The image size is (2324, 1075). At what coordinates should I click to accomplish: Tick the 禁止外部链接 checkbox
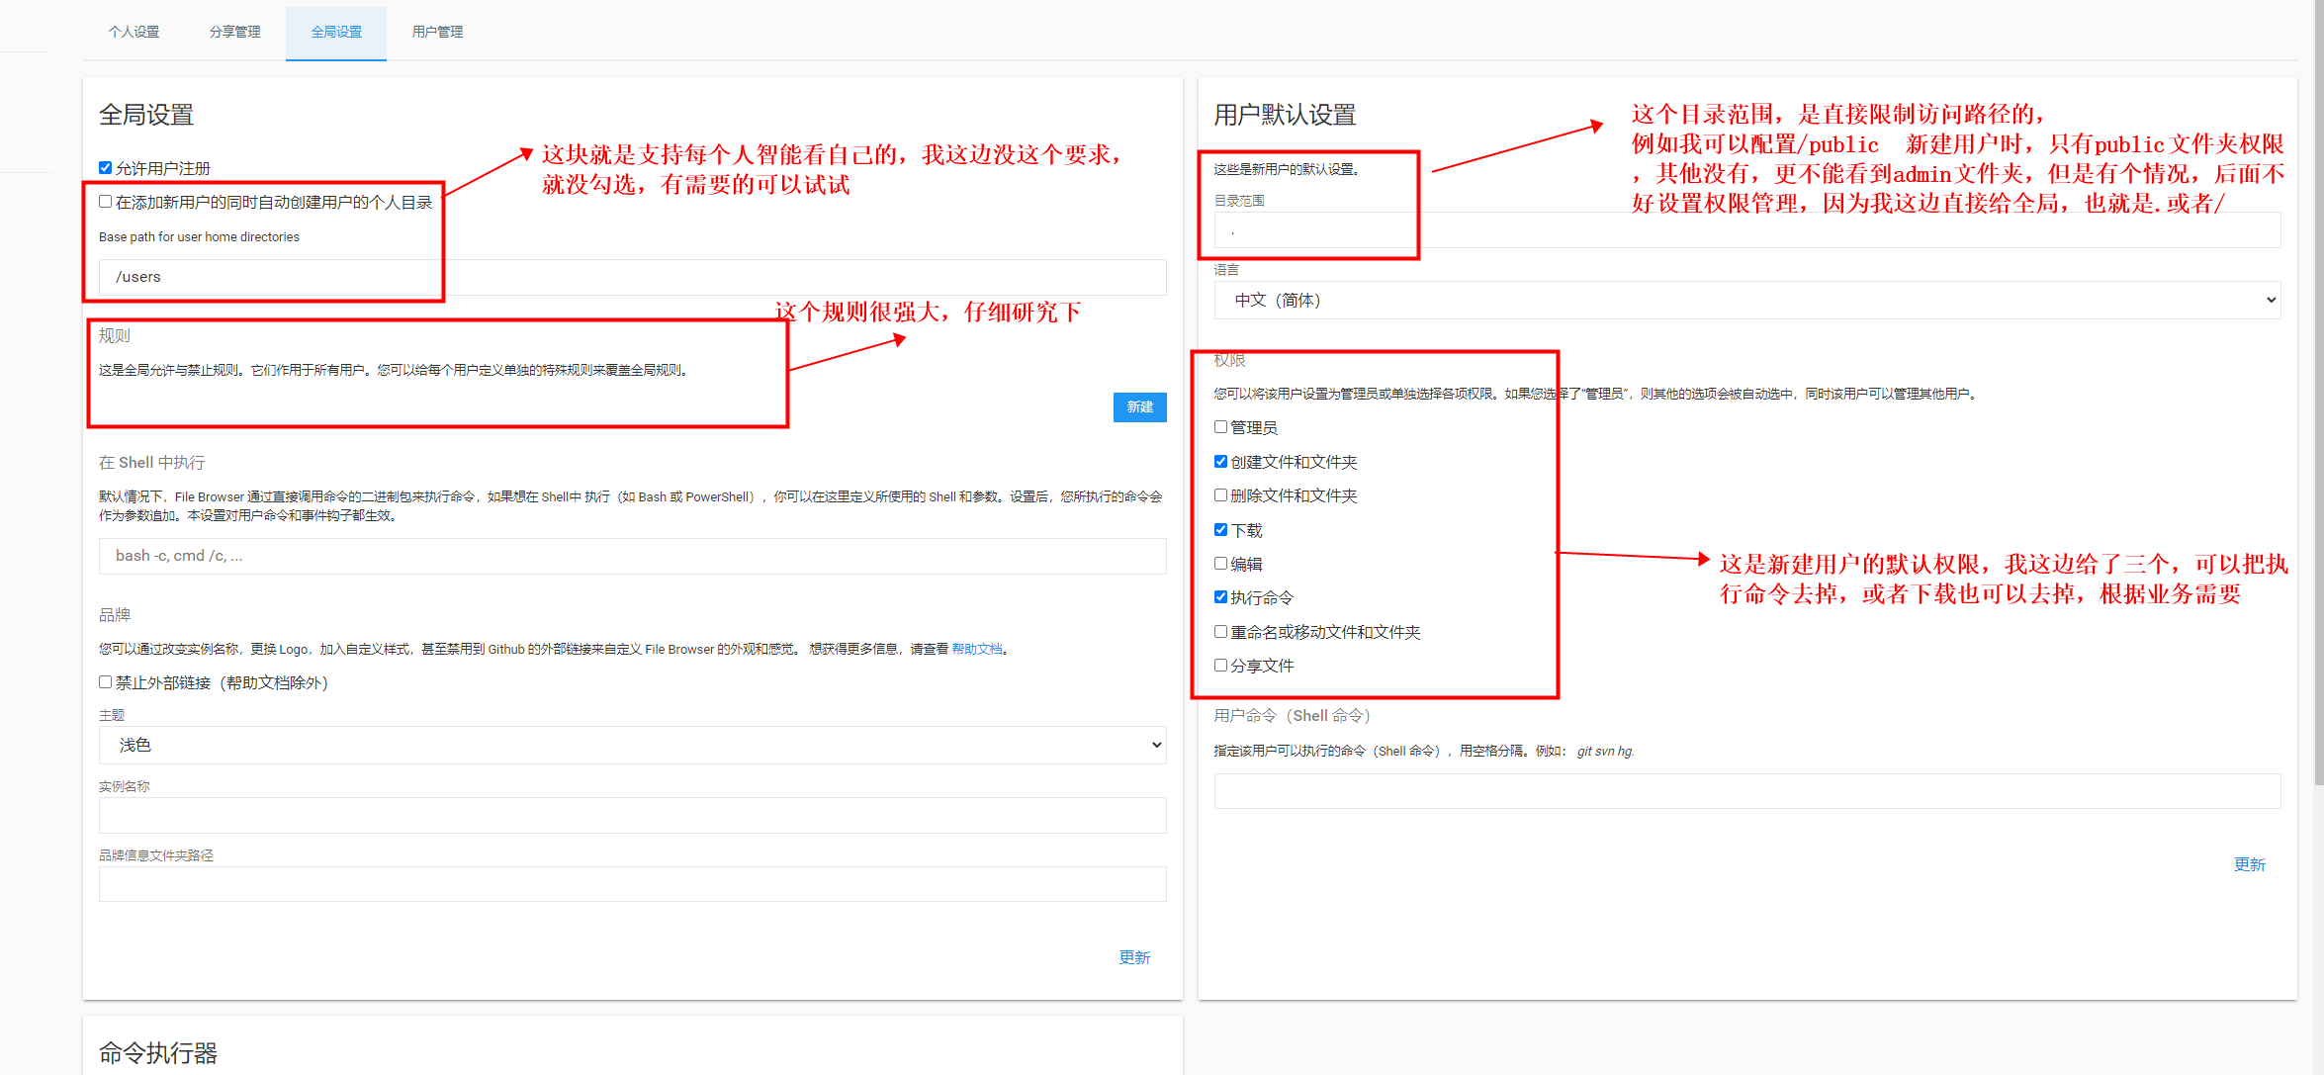click(106, 682)
